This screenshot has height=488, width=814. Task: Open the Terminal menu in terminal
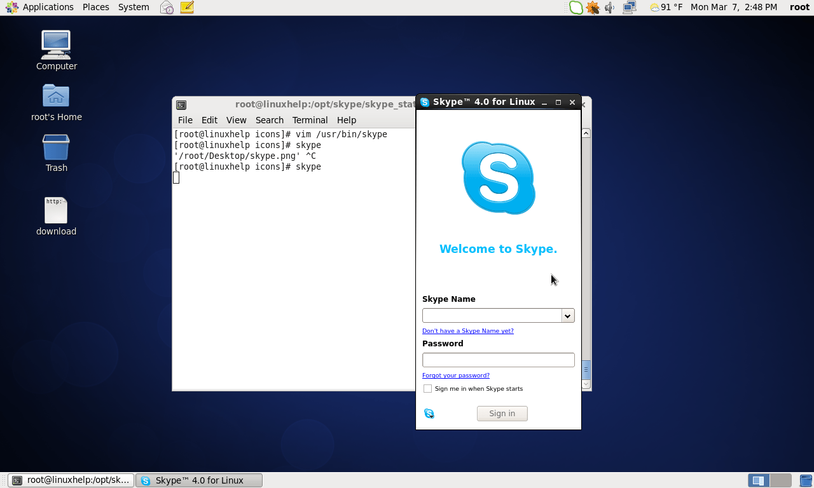click(310, 120)
